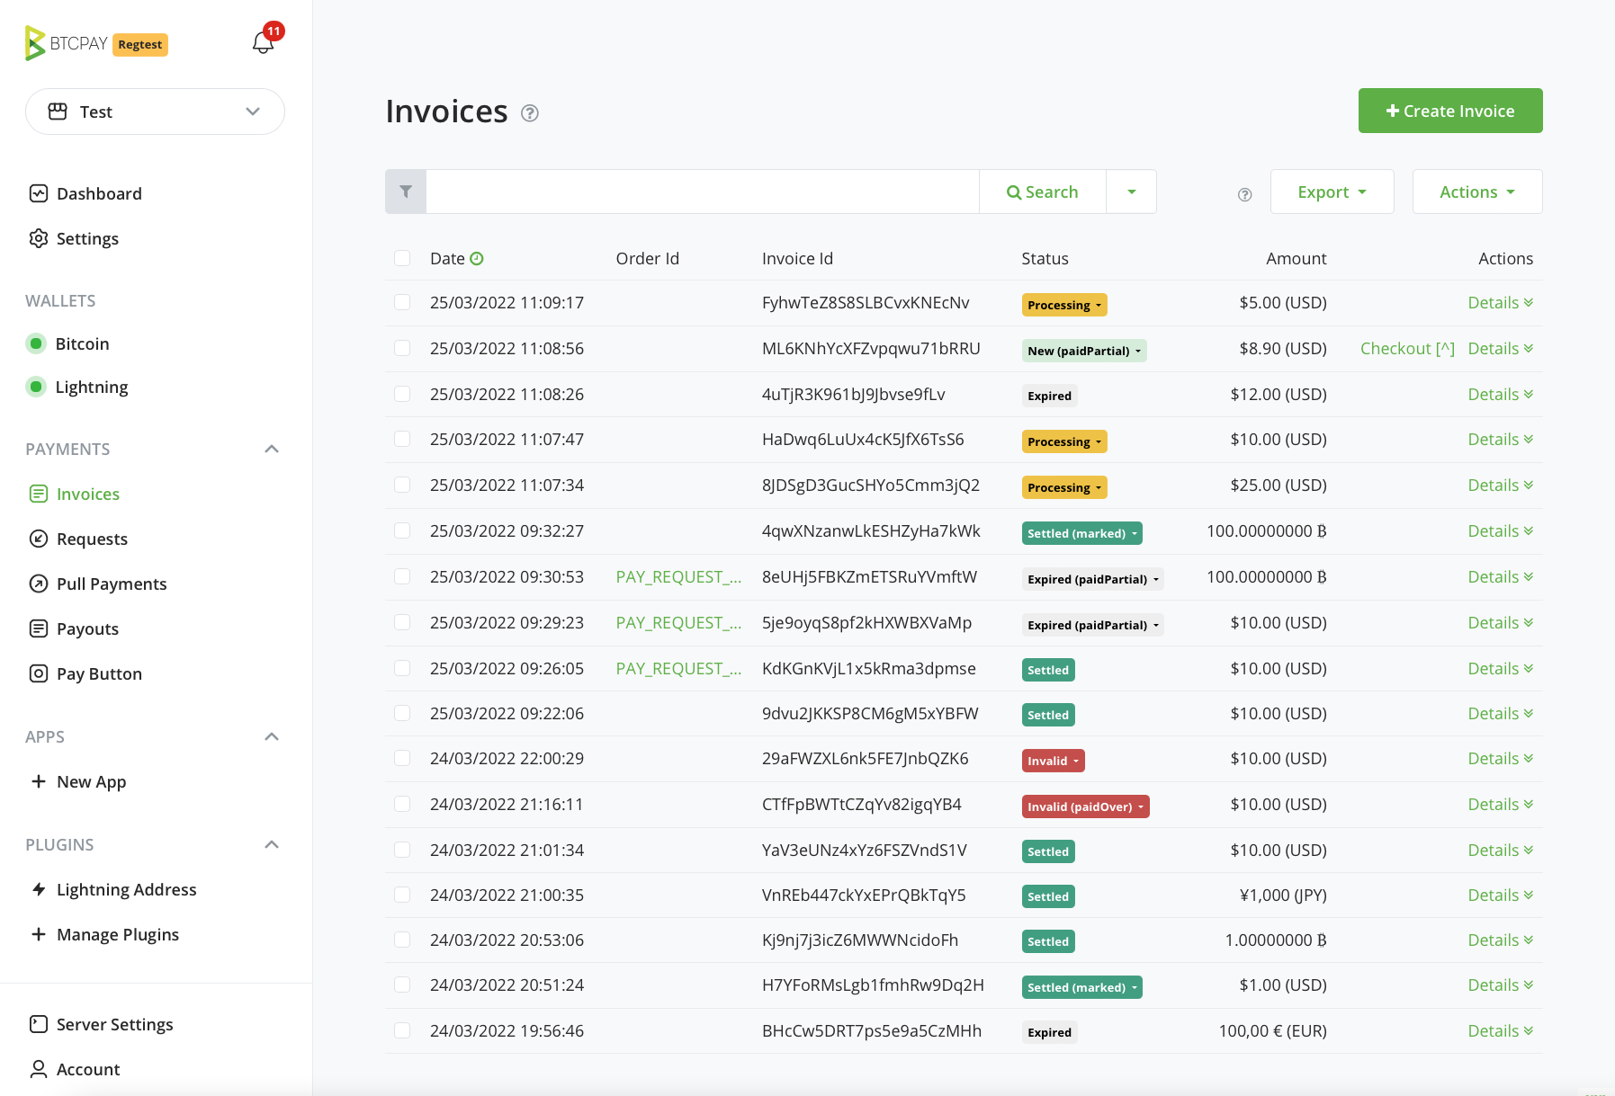Collapse the Apps sidebar section
The height and width of the screenshot is (1096, 1615).
[x=272, y=736]
